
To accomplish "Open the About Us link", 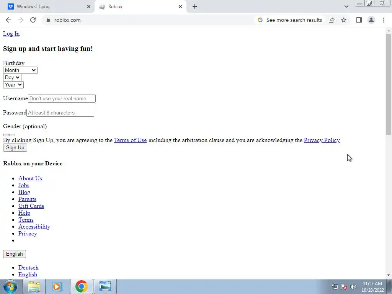I will (30, 178).
